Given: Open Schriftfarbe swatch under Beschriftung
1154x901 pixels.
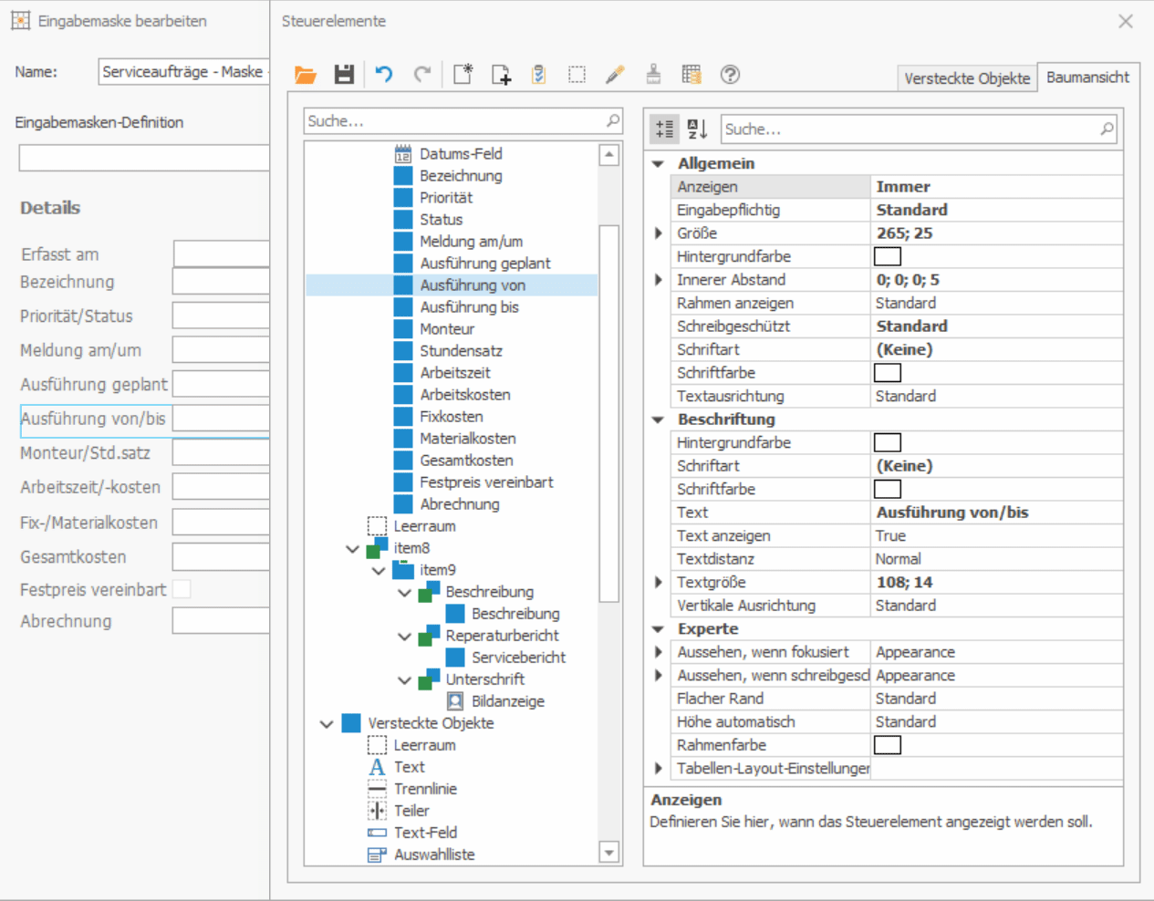Looking at the screenshot, I should [888, 489].
